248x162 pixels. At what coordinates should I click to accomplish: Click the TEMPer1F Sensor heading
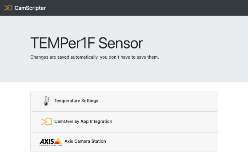(87, 43)
